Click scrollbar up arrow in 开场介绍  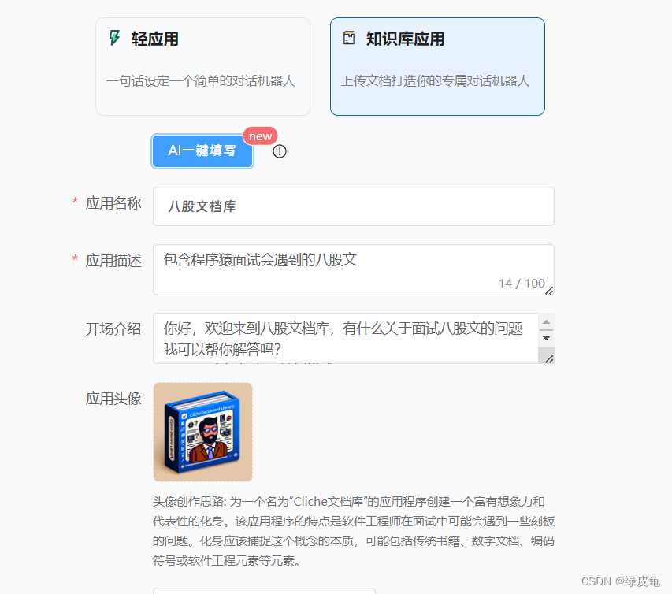click(x=547, y=322)
